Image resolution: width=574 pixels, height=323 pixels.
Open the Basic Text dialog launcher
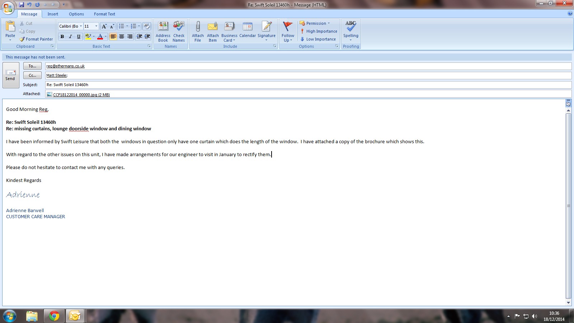[x=149, y=46]
